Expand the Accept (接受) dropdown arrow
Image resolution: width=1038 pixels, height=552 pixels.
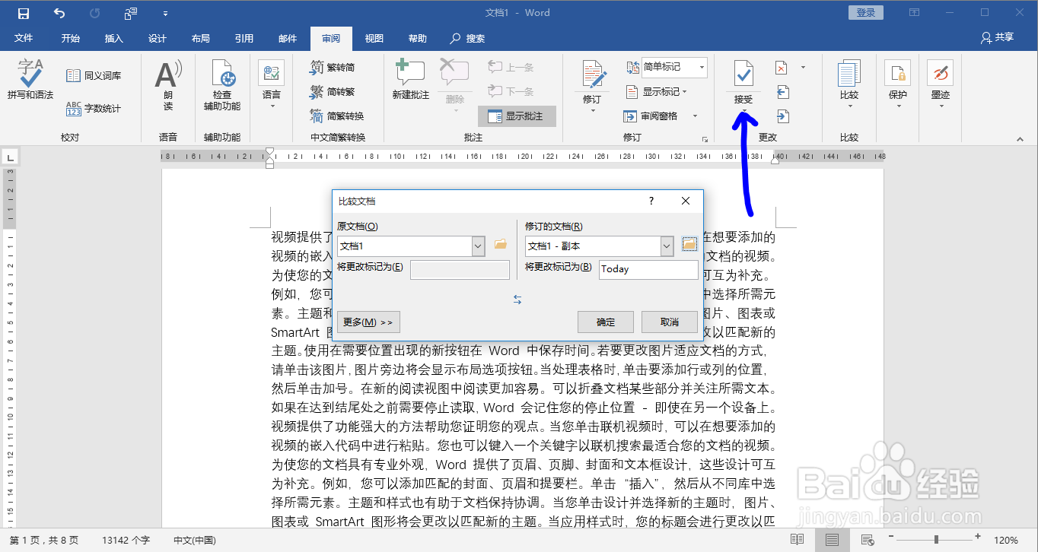pyautogui.click(x=743, y=109)
